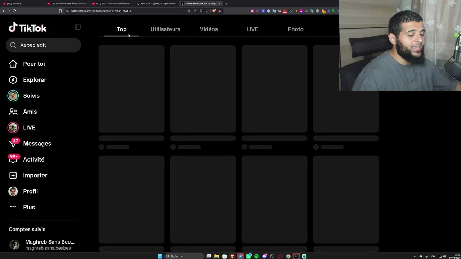Click the TikTok logo

28,28
